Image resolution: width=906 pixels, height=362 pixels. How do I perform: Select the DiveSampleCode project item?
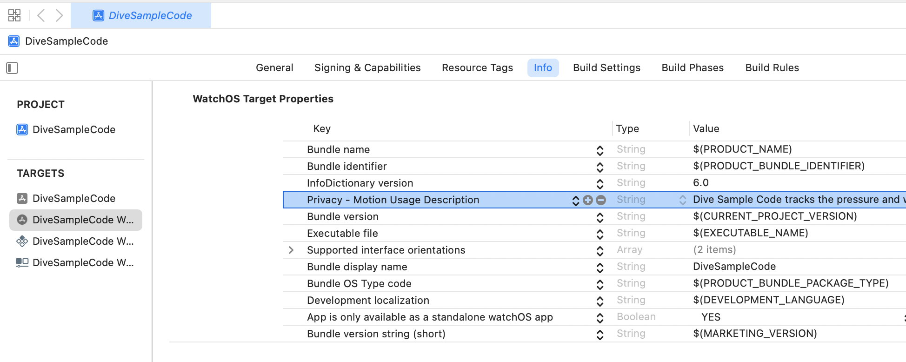pyautogui.click(x=73, y=129)
